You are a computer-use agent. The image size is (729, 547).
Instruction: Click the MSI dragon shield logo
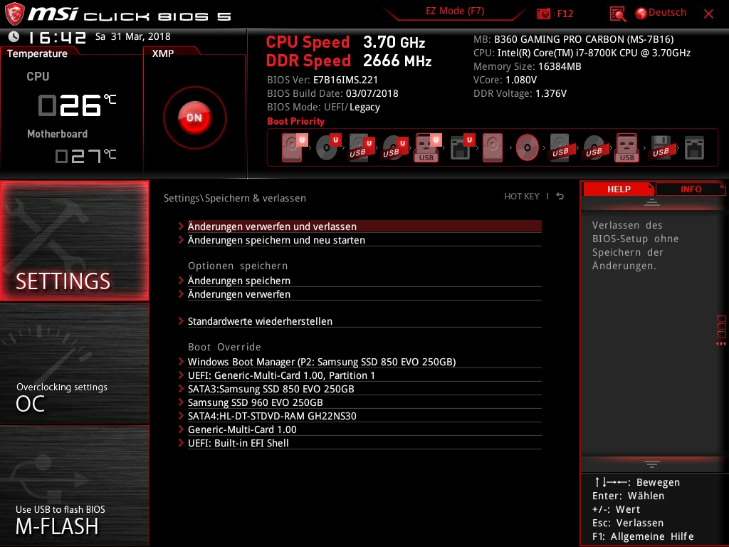pos(14,14)
